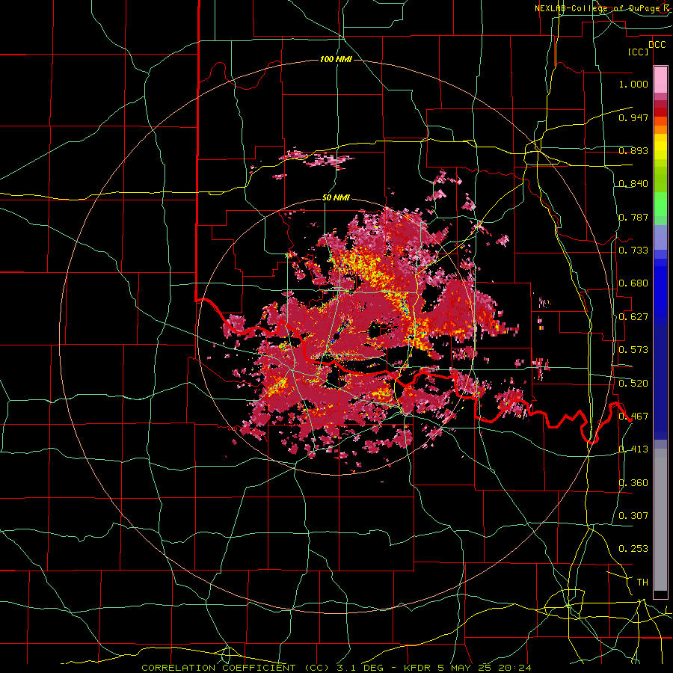Click the TH label at the scale bottom
This screenshot has height=673, width=673.
point(642,583)
